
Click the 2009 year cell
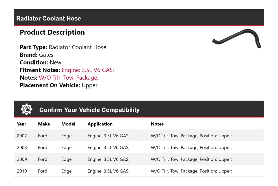(x=22, y=159)
